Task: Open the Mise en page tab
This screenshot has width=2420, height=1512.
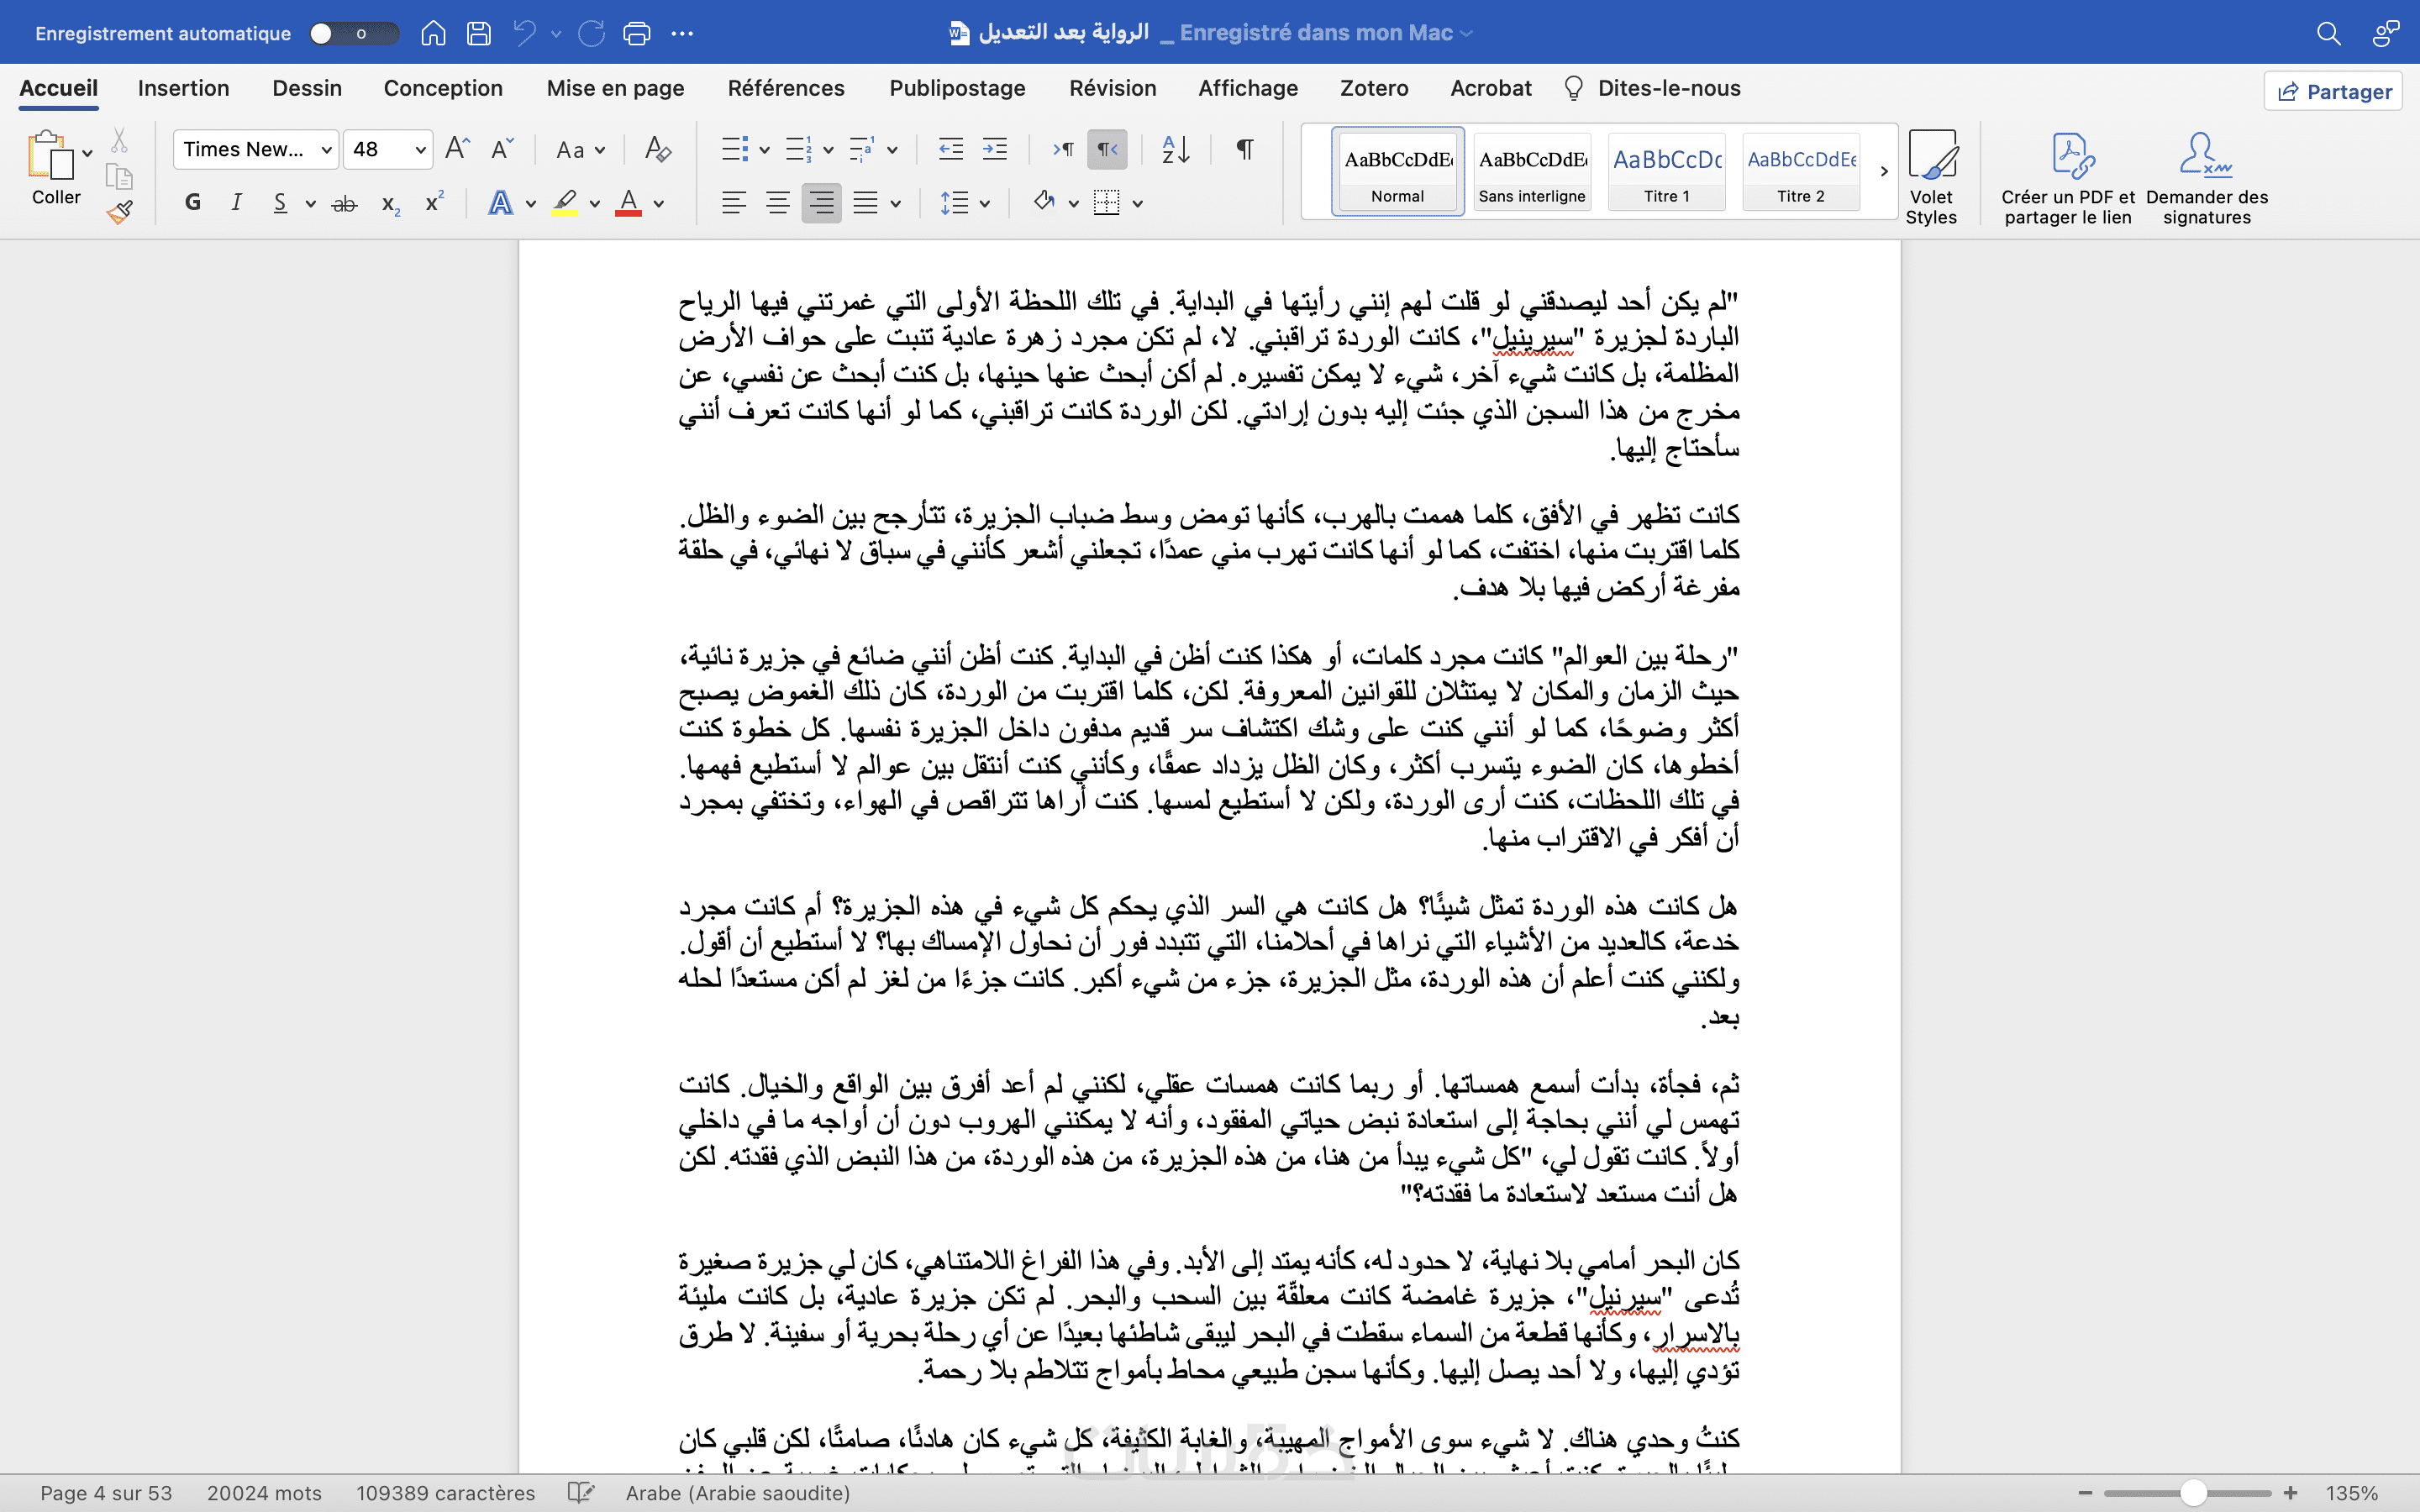Action: pos(615,88)
